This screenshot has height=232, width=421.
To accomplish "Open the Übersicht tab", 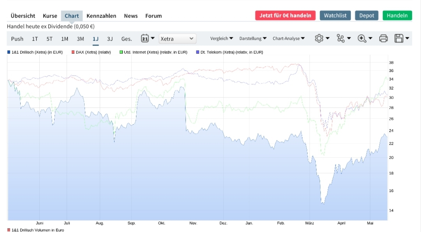I will click(x=23, y=16).
